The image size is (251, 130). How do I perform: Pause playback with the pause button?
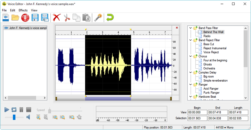click(21, 110)
